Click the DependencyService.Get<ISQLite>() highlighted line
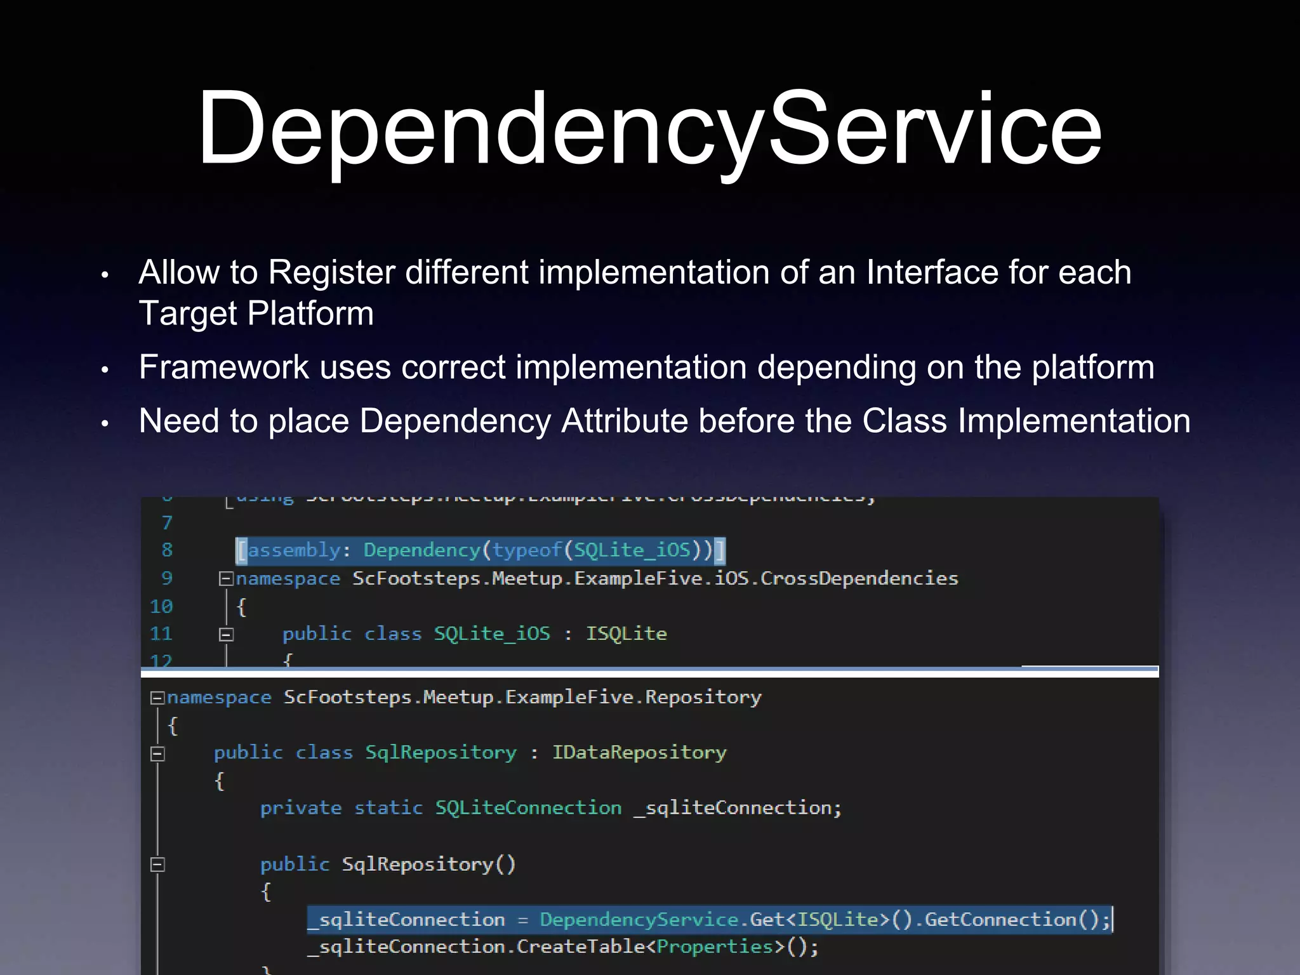Screen dimensions: 1300x975 pyautogui.click(x=710, y=920)
